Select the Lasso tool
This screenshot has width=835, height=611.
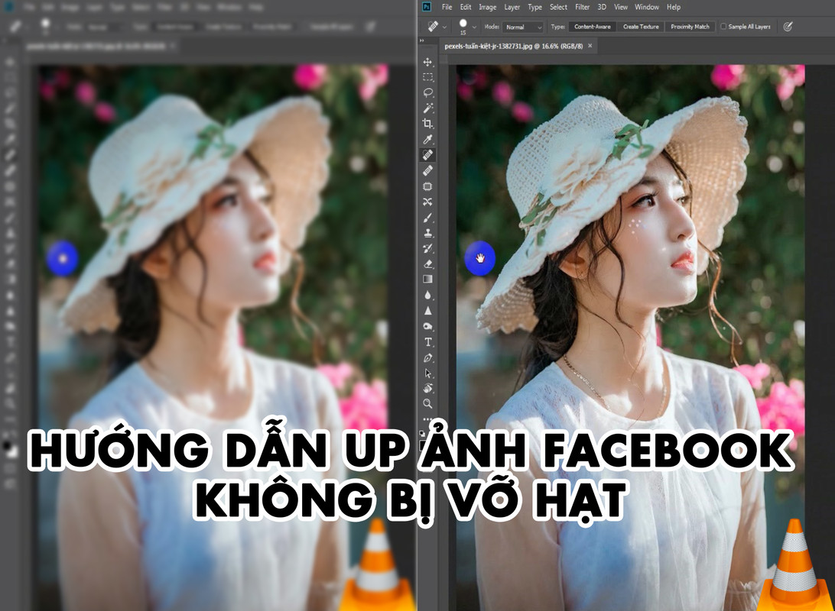tap(427, 92)
